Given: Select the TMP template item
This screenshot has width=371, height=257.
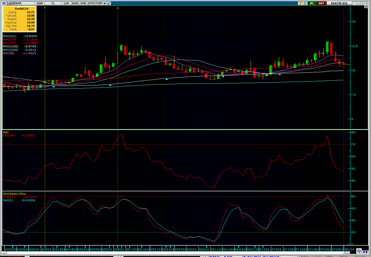Looking at the screenshot, I should pyautogui.click(x=99, y=3).
